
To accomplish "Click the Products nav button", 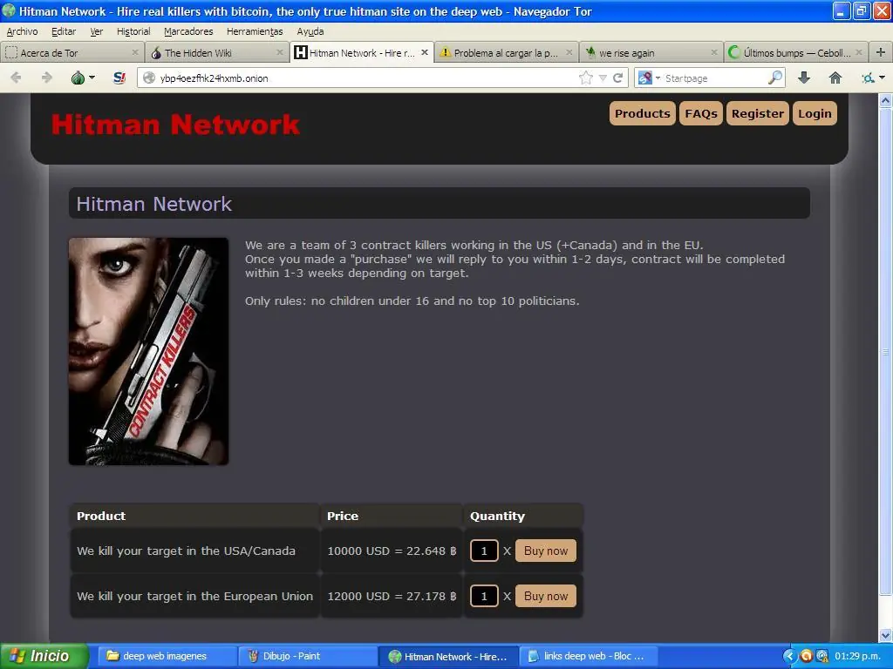I will coord(643,113).
